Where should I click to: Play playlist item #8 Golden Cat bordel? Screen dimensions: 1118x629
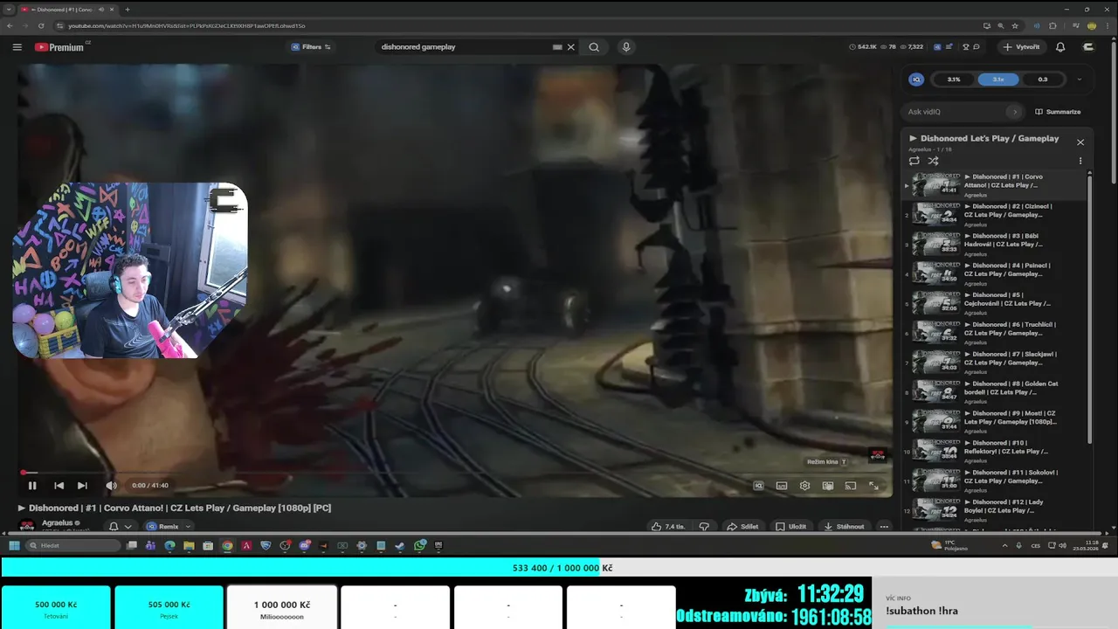(x=995, y=391)
